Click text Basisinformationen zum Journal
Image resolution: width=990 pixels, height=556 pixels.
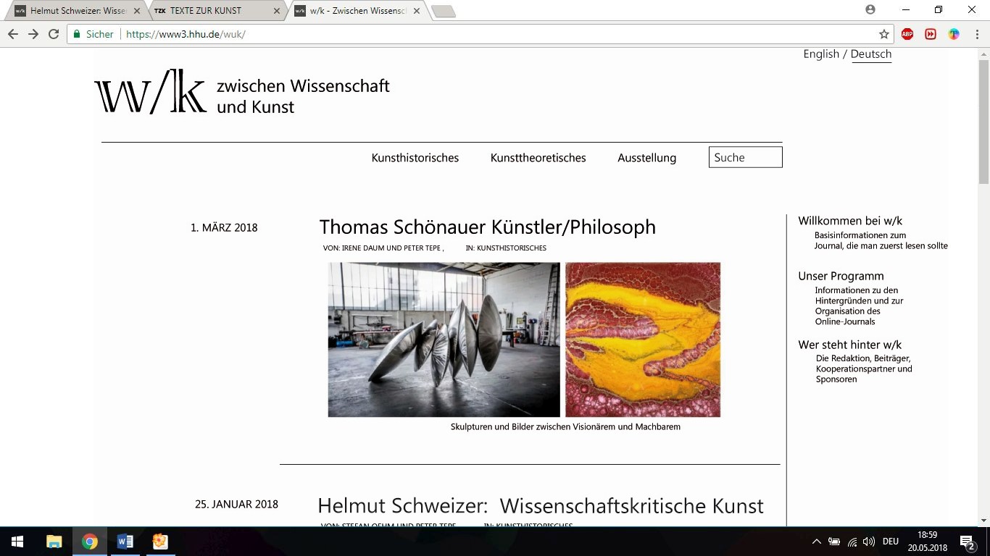click(x=881, y=240)
